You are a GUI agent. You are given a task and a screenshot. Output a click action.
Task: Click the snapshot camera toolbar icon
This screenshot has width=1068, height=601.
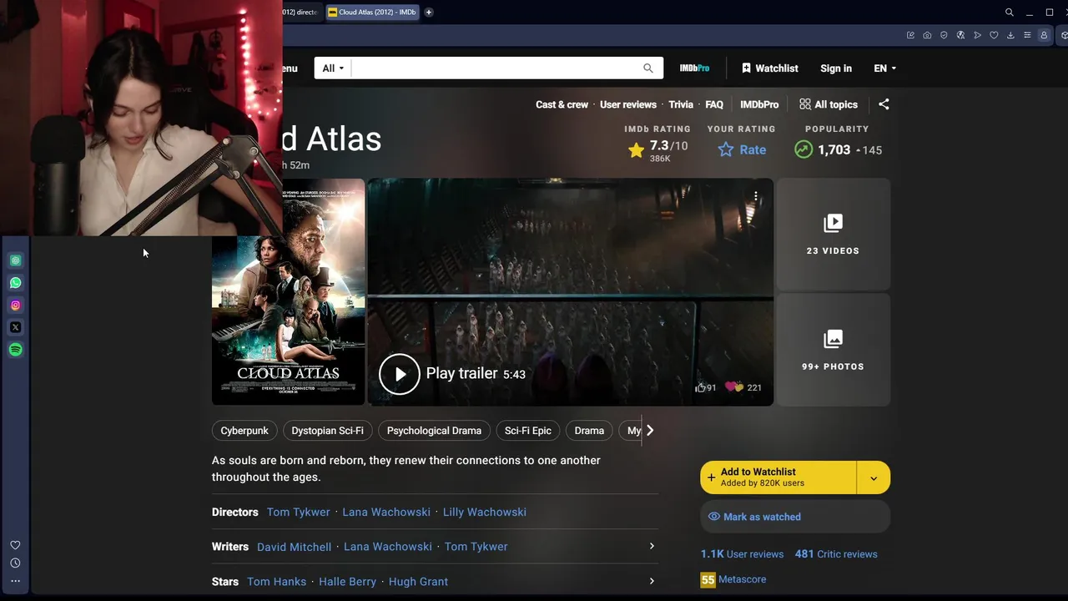pyautogui.click(x=927, y=35)
